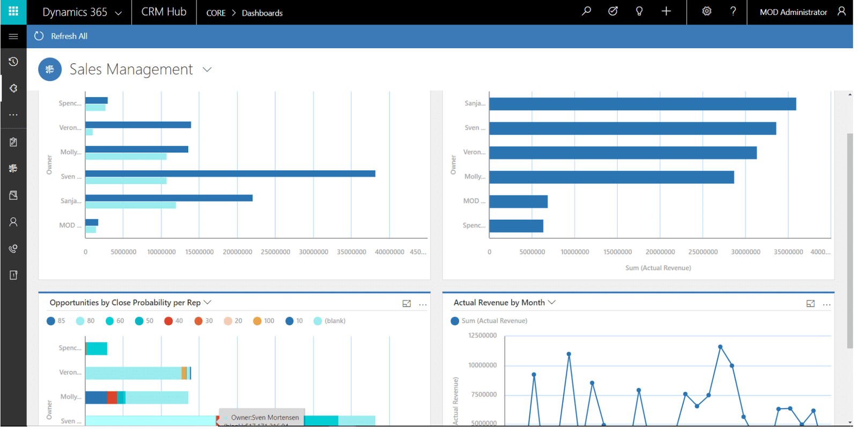Open the Dynamics 365 app switcher dropdown
Image resolution: width=858 pixels, height=431 pixels.
point(82,12)
